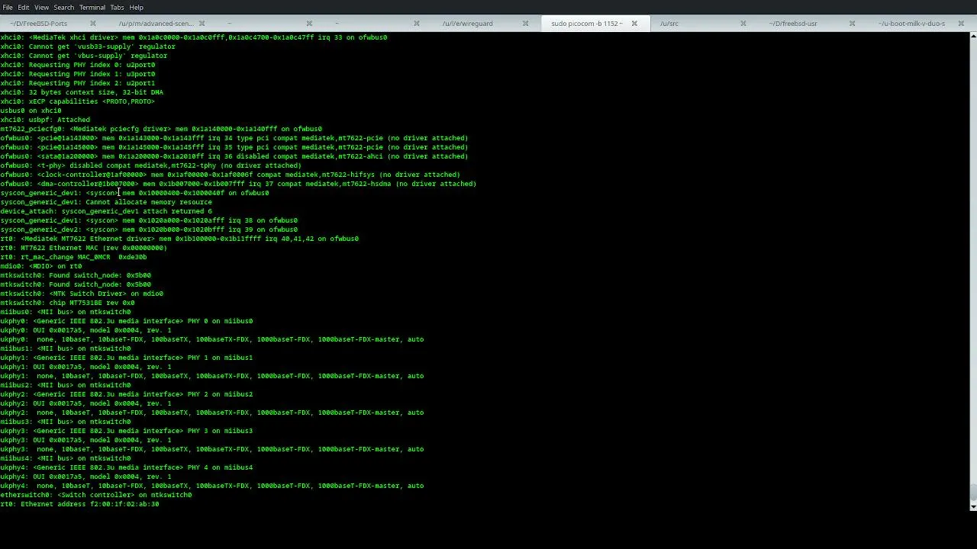The image size is (977, 549).
Task: Click 'etherswitch0: <Switch controller> on mtkswitch0'
Action: [x=95, y=495]
